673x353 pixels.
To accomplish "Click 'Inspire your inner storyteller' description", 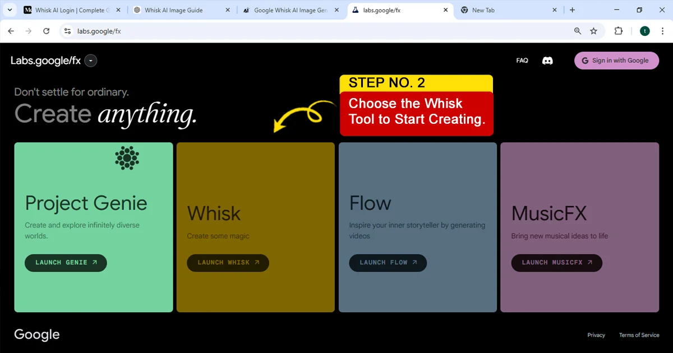I will pos(417,230).
